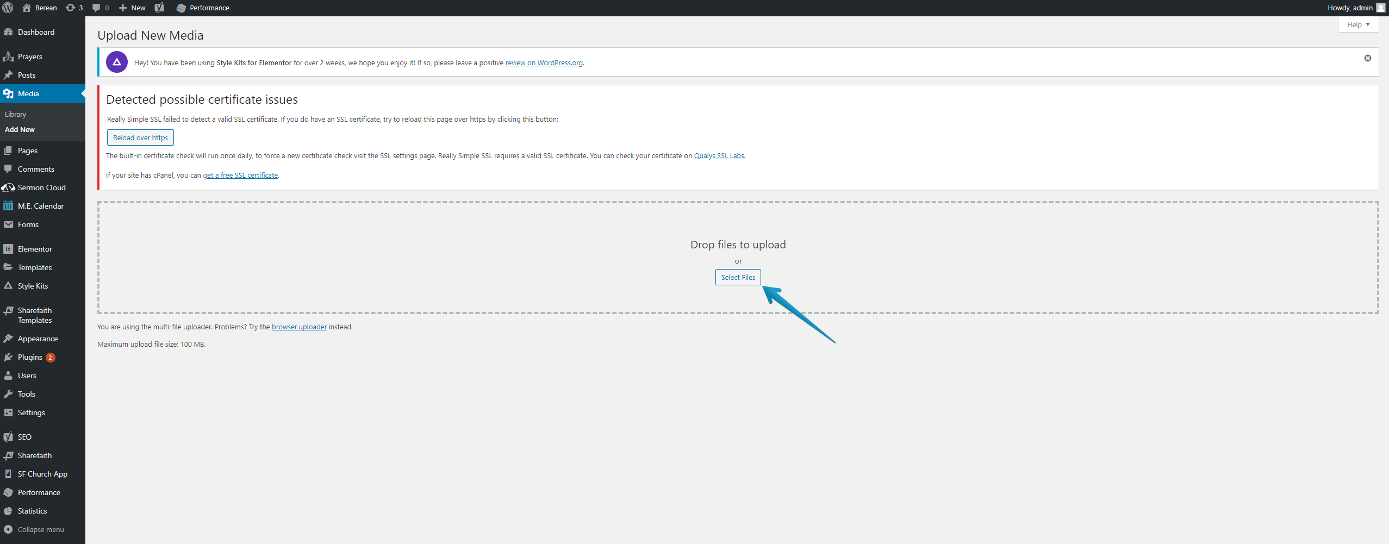The height and width of the screenshot is (544, 1389).
Task: Open the browser uploader link
Action: [x=299, y=327]
